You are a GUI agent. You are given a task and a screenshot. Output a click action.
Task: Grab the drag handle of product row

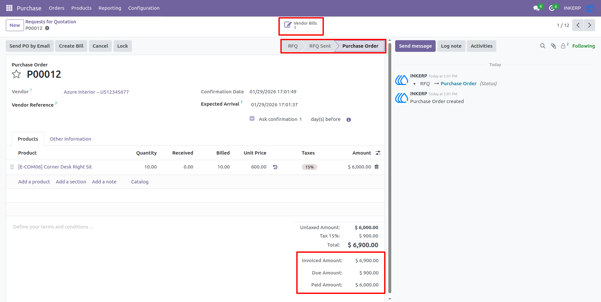(x=12, y=167)
